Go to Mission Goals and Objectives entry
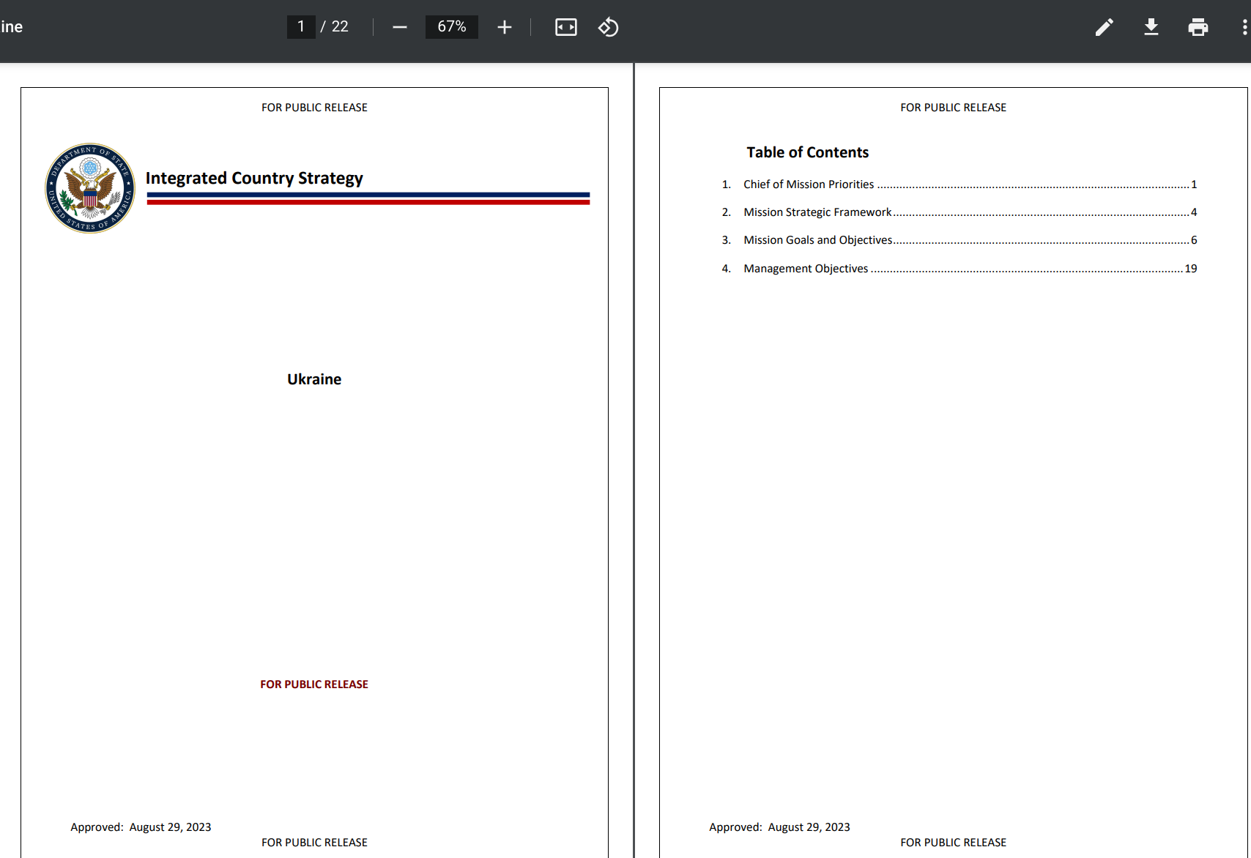Viewport: 1251px width, 858px height. 817,240
